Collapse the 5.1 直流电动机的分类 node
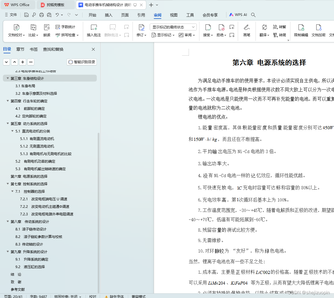 point(12,131)
